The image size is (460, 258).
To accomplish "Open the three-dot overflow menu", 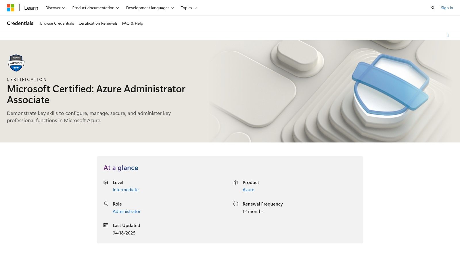I will click(x=448, y=35).
